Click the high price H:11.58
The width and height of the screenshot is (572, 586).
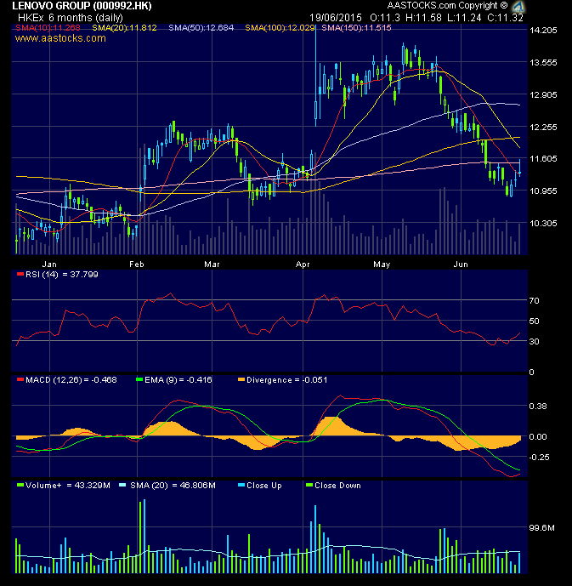tap(423, 18)
